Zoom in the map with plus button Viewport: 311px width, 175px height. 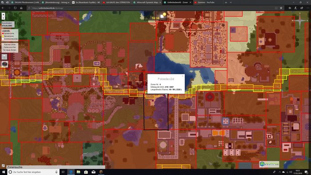tap(4, 15)
